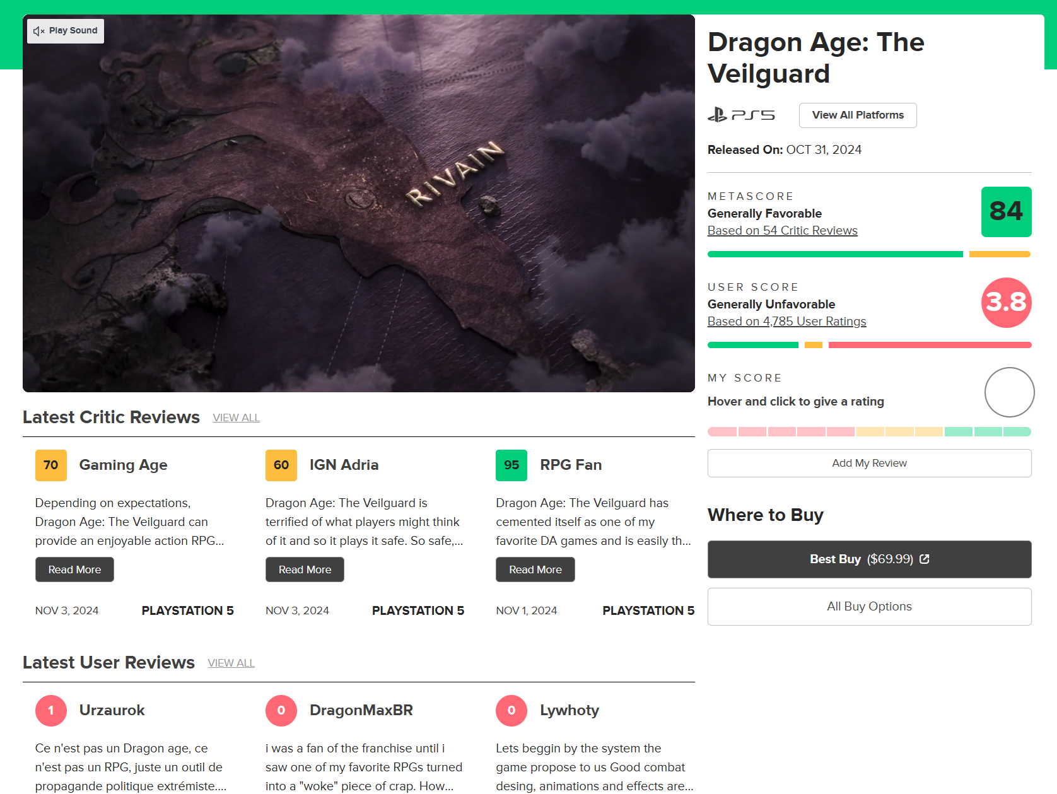1057x794 pixels.
Task: Click the Dragon Age: The Veilguard title
Action: [x=816, y=58]
